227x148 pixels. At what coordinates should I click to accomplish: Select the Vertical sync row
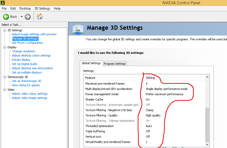pos(144,137)
